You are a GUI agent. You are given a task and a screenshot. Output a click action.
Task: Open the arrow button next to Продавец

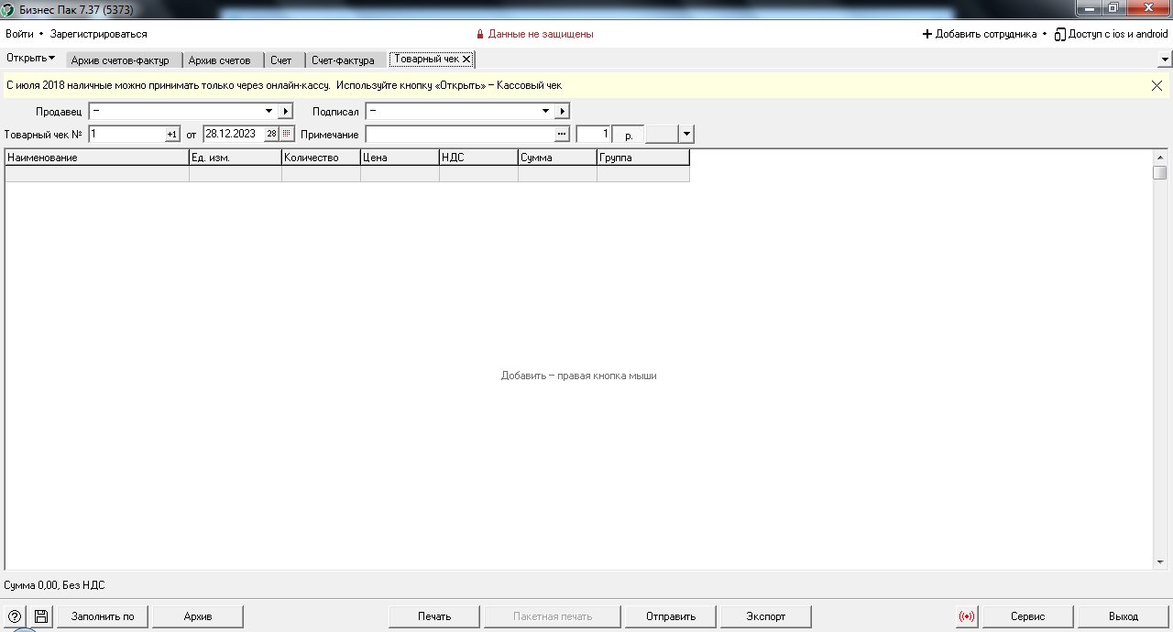point(285,111)
